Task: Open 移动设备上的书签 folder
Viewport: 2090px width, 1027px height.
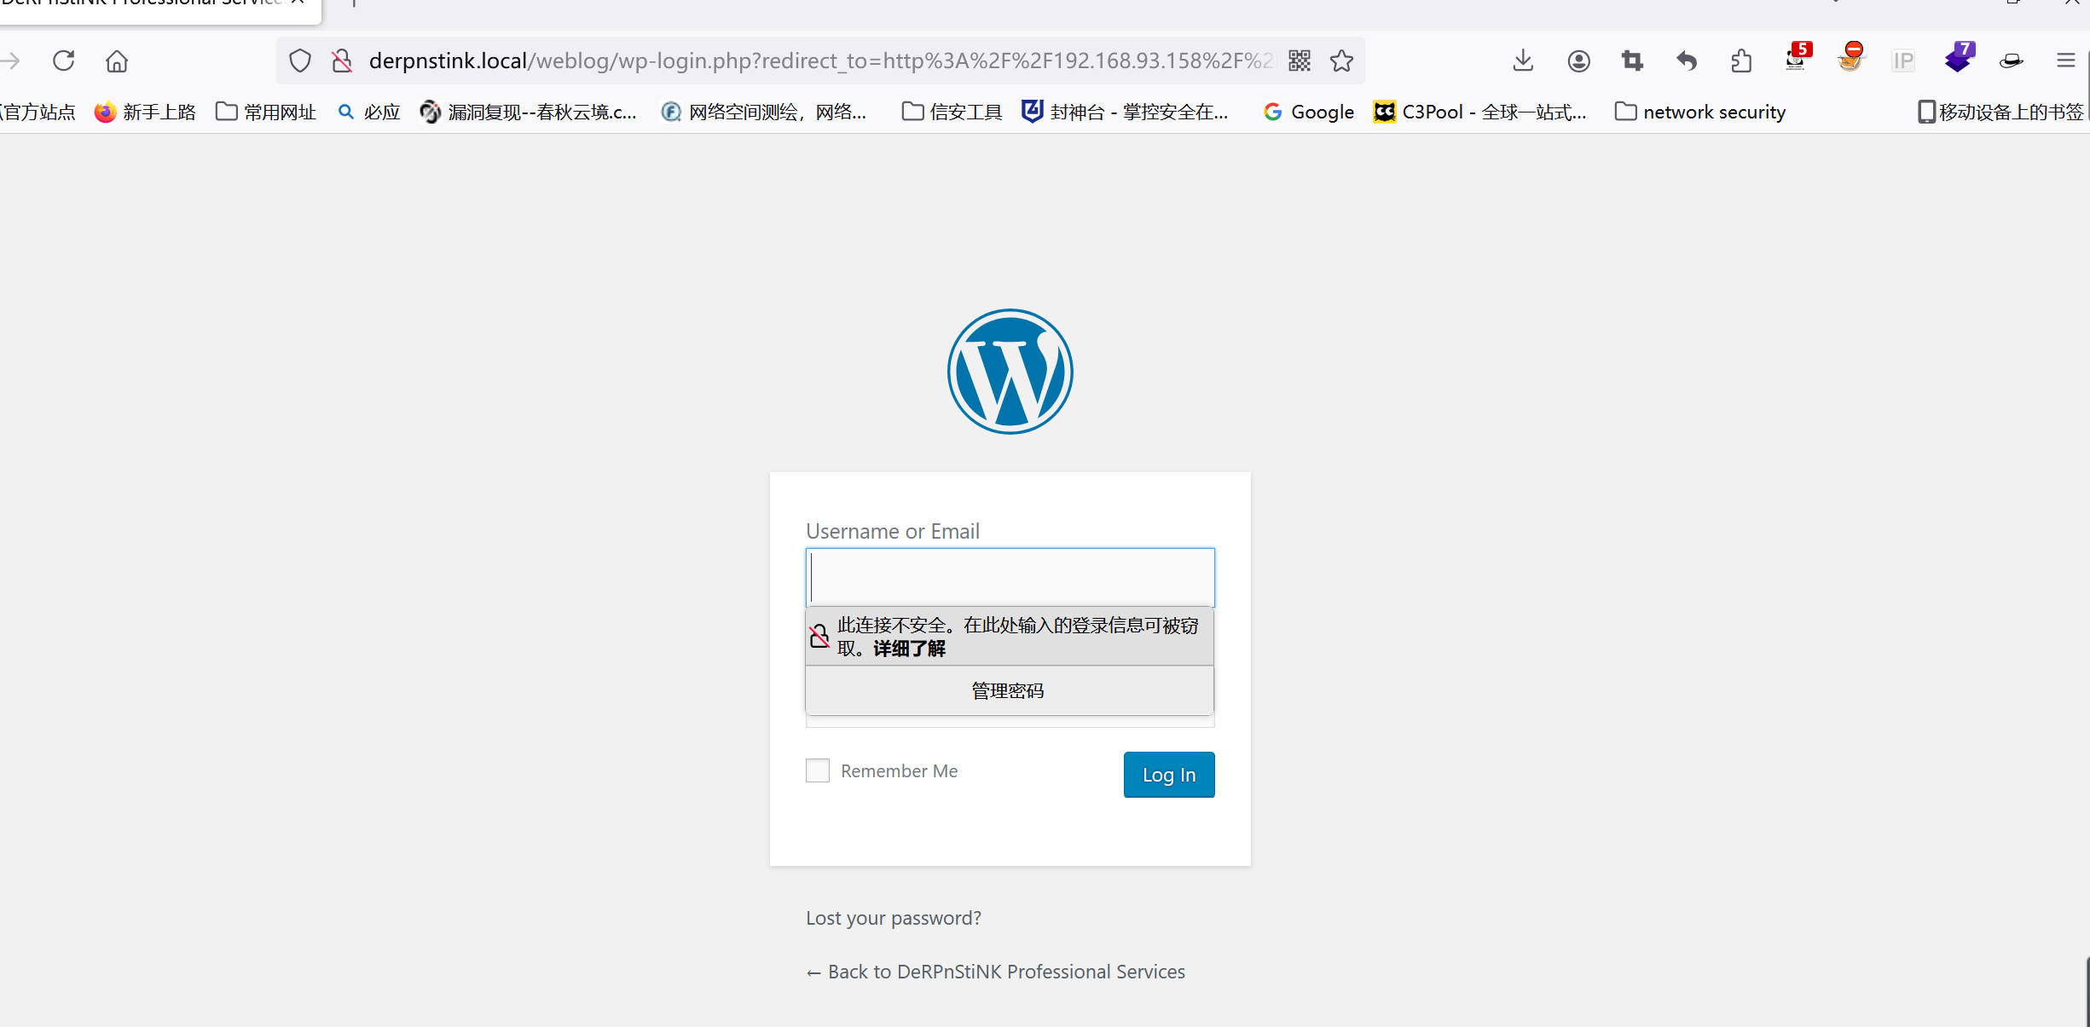Action: coord(2000,112)
